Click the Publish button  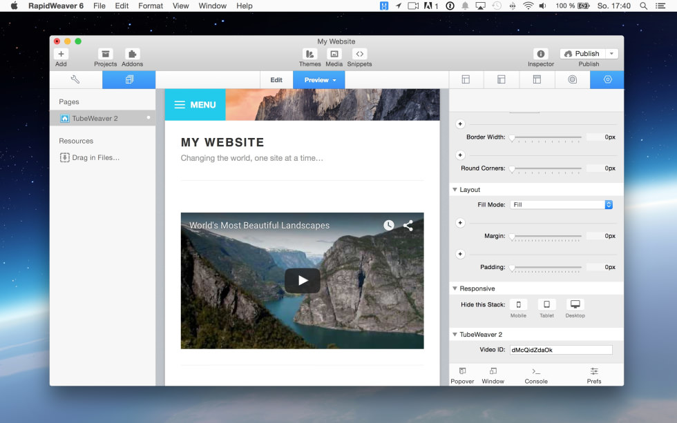tap(582, 53)
